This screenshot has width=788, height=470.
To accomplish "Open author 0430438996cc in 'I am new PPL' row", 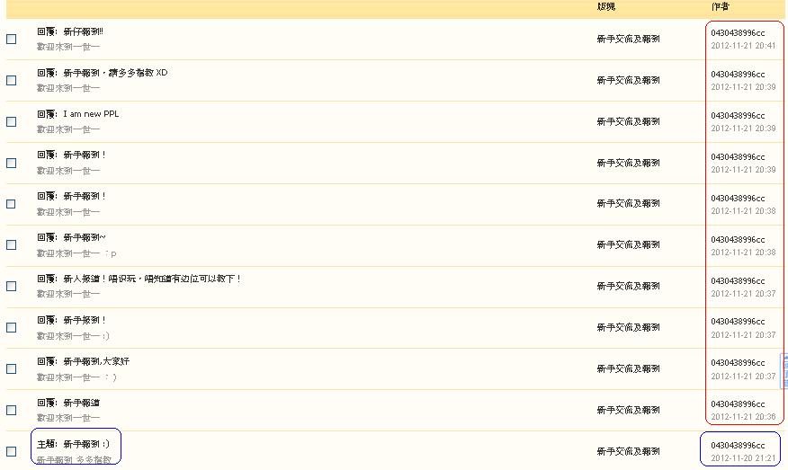I will pyautogui.click(x=738, y=116).
